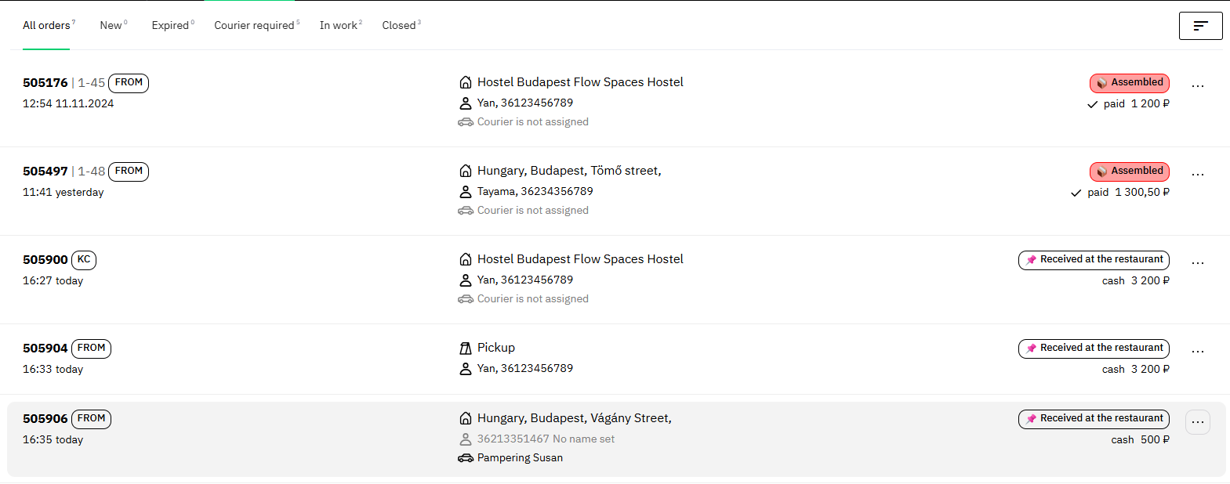Screen dimensions: 1230x484
Task: Click person icon beside Tayama contact
Action: click(466, 192)
